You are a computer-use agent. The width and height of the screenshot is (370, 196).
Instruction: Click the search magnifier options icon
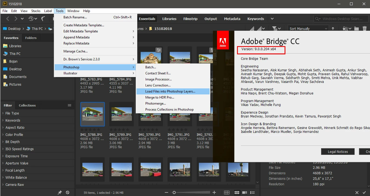pyautogui.click(x=318, y=19)
